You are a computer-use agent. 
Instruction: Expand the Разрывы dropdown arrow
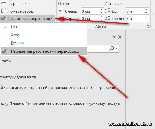pyautogui.click(x=25, y=4)
